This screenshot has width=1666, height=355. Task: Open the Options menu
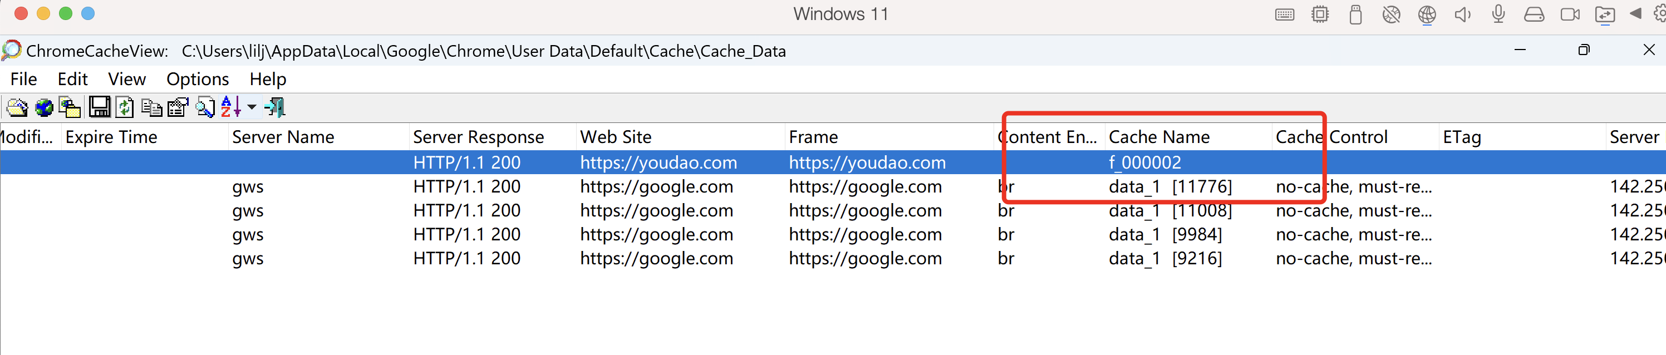[197, 79]
